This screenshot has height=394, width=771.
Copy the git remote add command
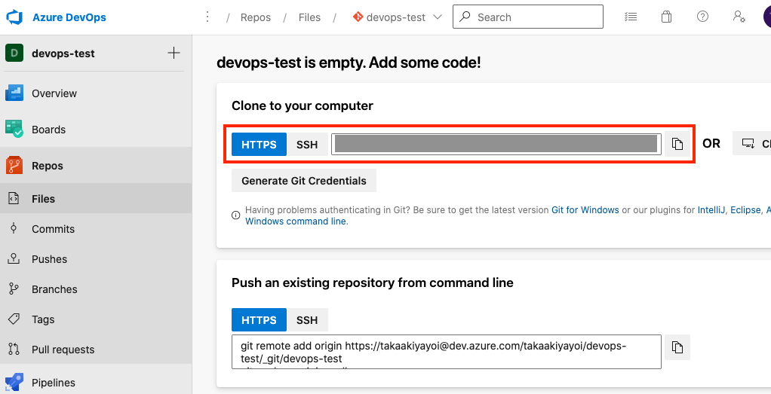pos(677,347)
